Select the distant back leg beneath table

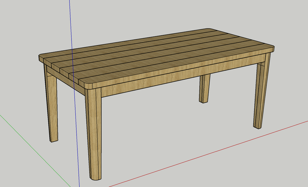click(204, 88)
